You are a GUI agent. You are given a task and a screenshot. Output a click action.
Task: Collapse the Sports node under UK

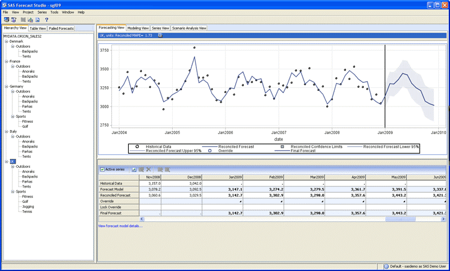(12, 192)
